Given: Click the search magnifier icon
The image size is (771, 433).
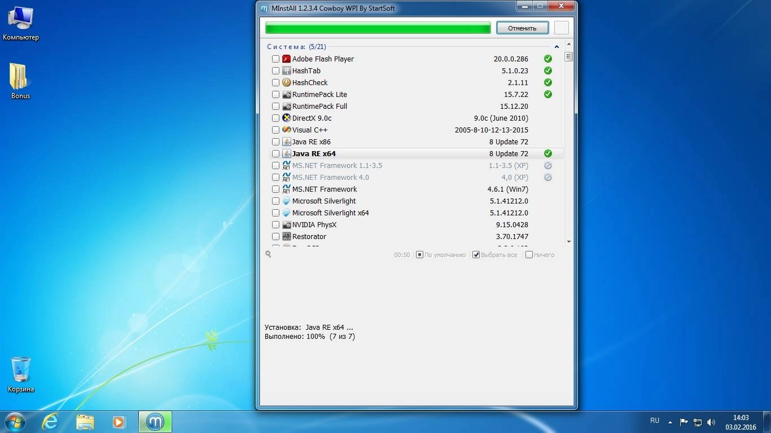Looking at the screenshot, I should [268, 254].
